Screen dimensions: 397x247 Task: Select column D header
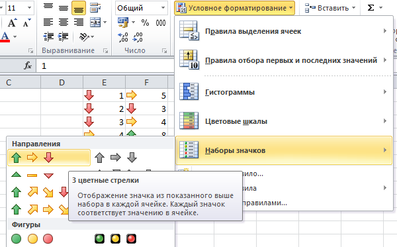click(x=62, y=82)
